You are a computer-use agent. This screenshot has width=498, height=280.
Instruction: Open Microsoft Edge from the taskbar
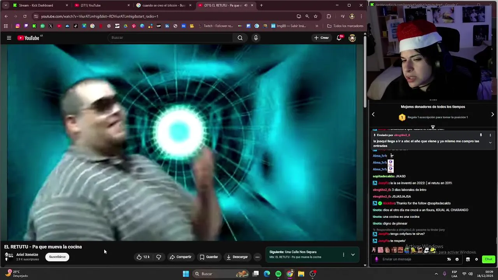tap(267, 274)
